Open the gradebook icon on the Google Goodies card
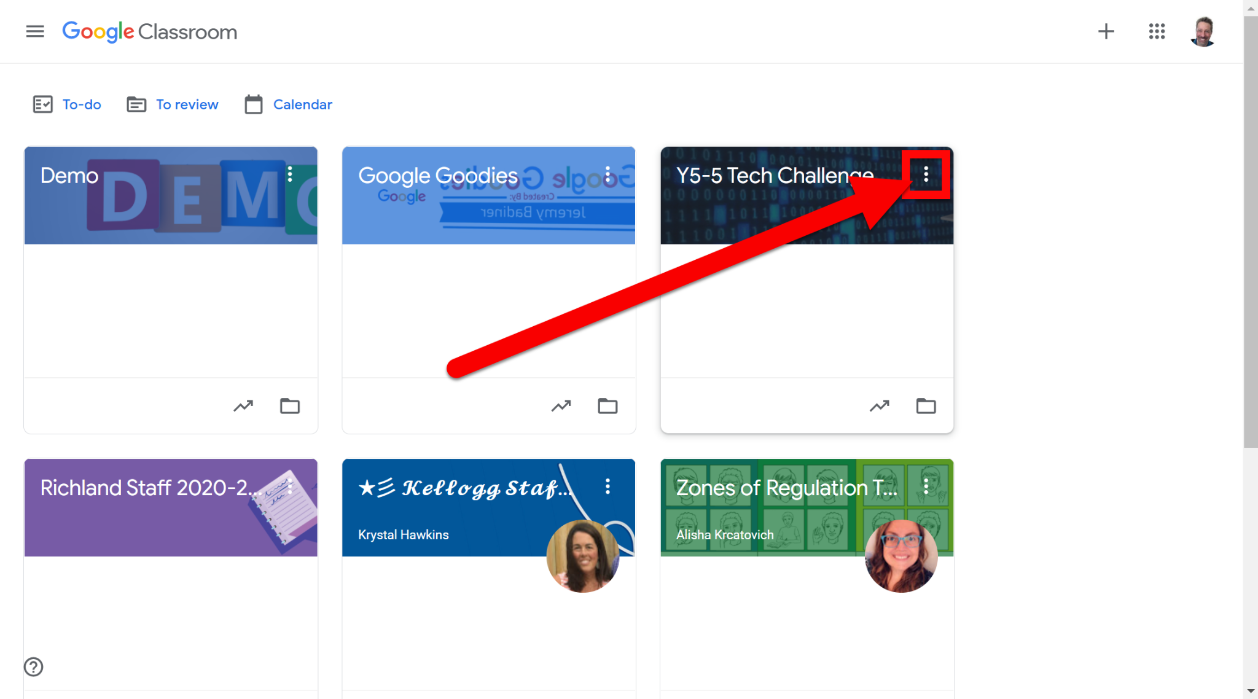1258x699 pixels. 561,406
